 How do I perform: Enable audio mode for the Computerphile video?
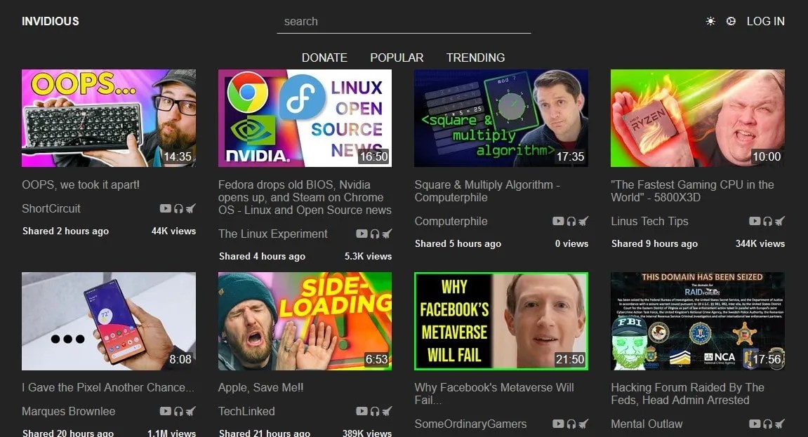(x=571, y=221)
